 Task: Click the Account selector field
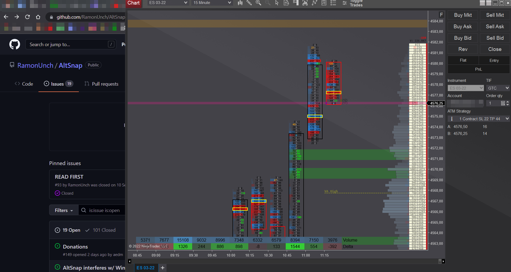(466, 103)
